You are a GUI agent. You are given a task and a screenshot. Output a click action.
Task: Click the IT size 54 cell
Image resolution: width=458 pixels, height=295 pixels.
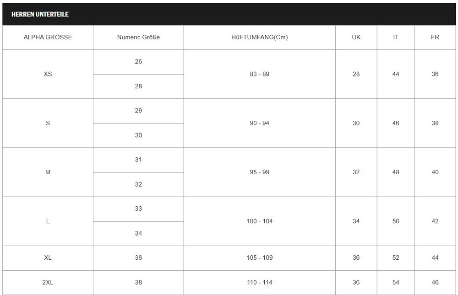coord(396,282)
